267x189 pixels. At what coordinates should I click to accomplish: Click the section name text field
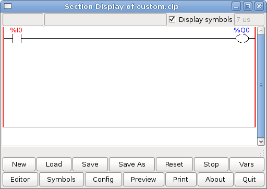(x=23, y=19)
